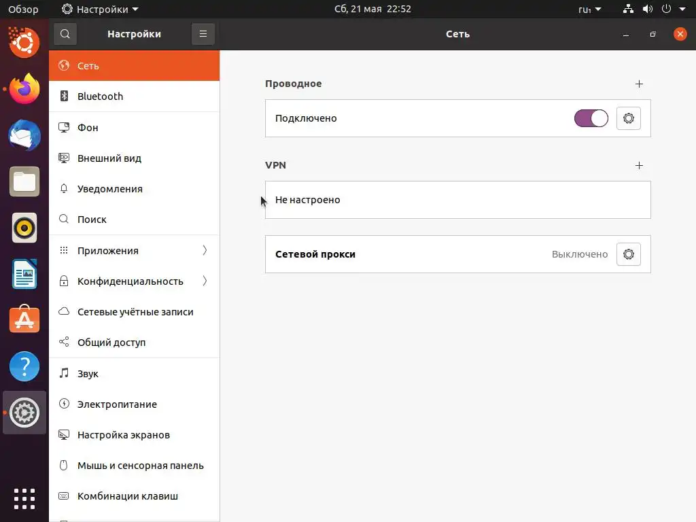Open the Настройка экранов panel
This screenshot has height=522, width=696.
coord(134,434)
